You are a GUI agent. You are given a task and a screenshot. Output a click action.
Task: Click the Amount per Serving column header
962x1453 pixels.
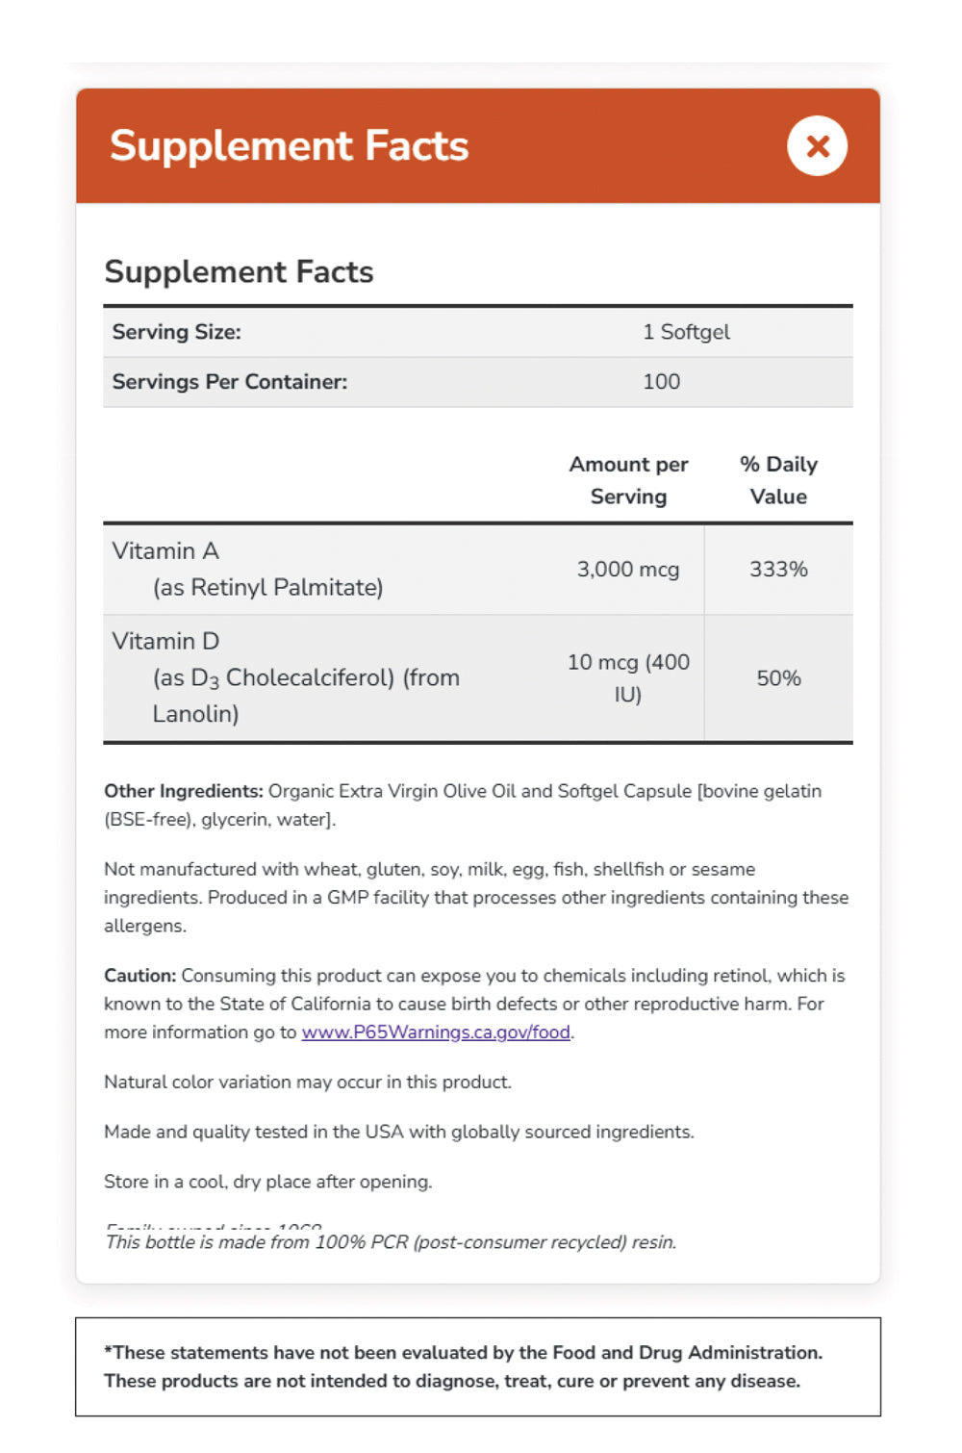(628, 480)
